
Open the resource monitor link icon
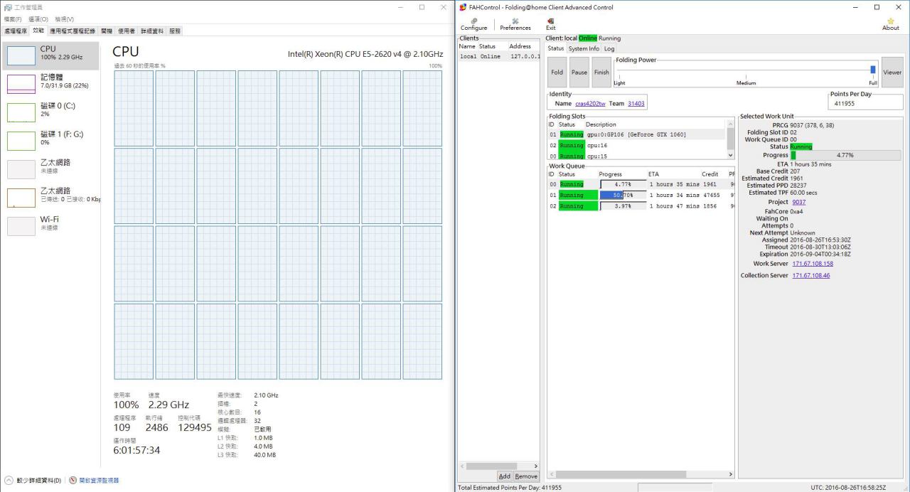coord(73,481)
